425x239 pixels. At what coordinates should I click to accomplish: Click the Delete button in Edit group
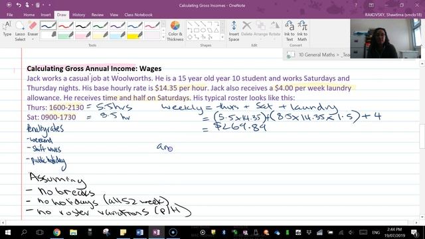(x=246, y=29)
